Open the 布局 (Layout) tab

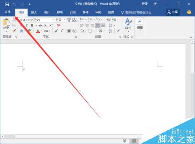[60, 12]
